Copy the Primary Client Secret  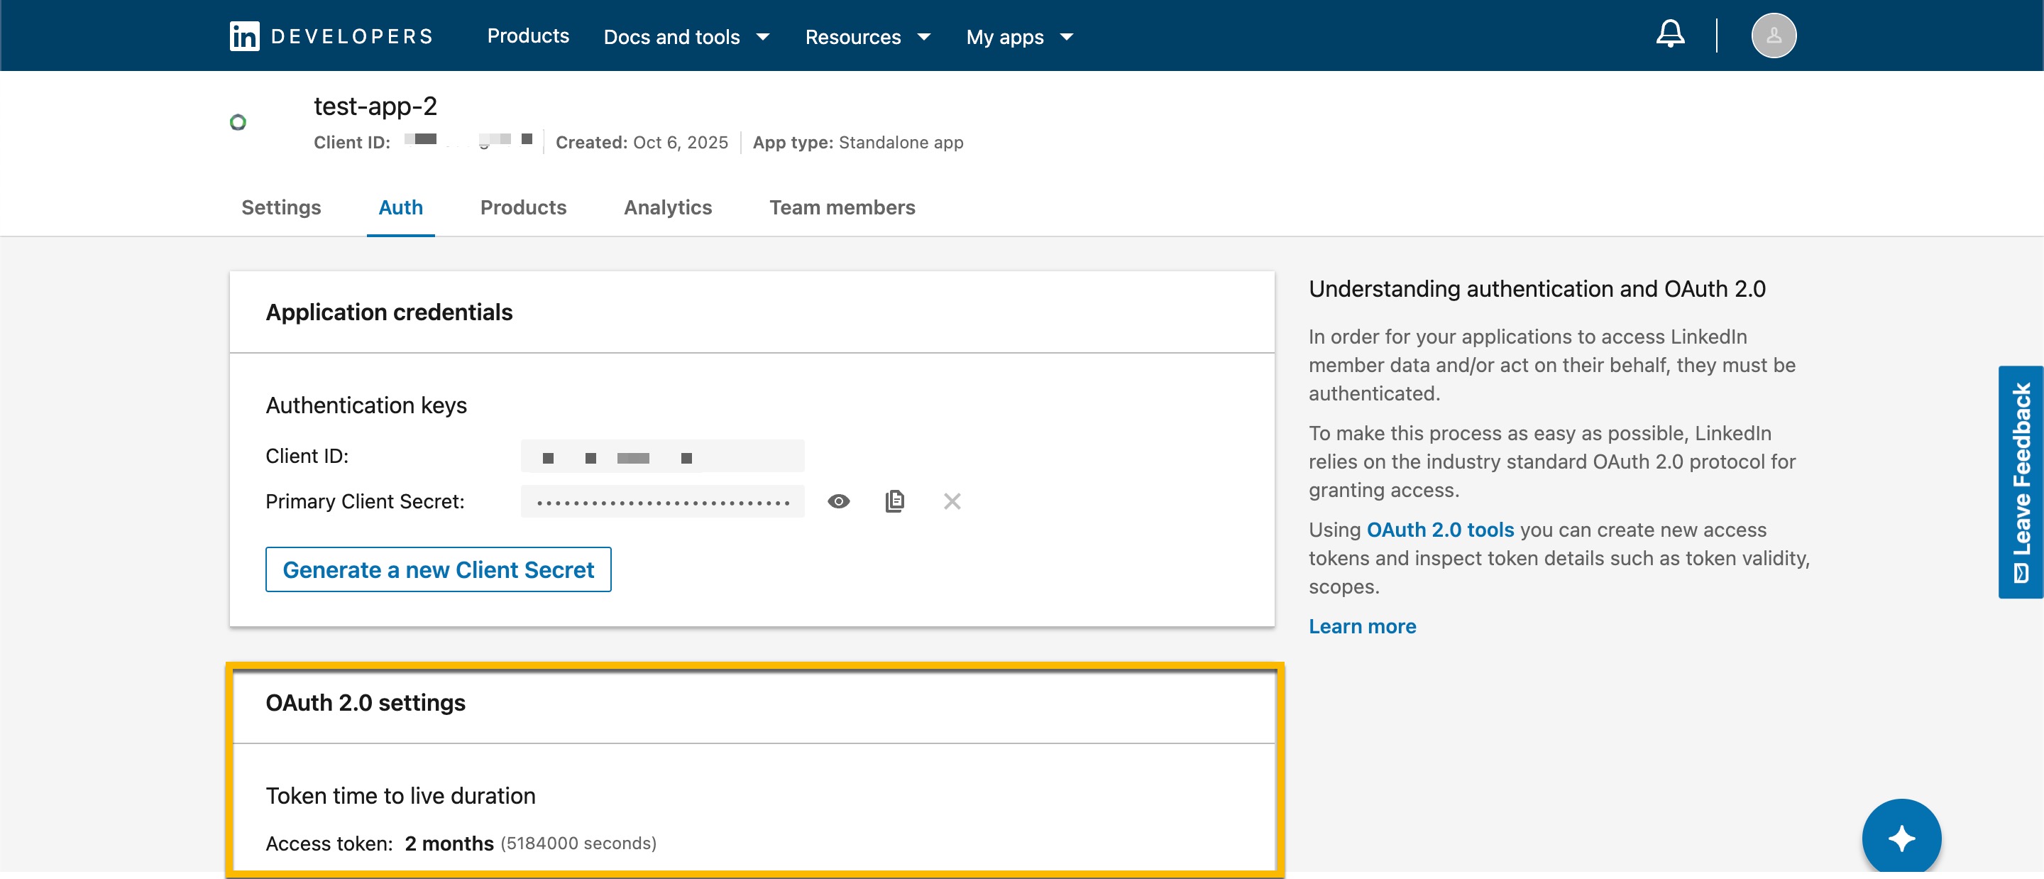894,501
